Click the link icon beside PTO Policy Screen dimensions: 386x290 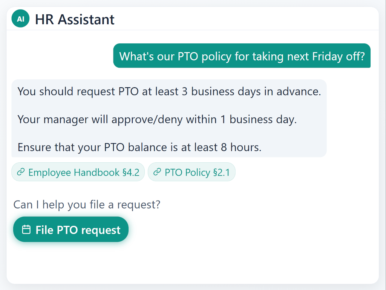pos(158,173)
